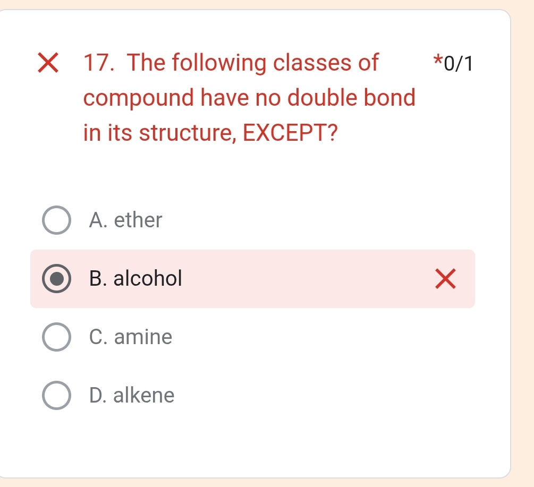Click the 'compound have no double bond' line
Screen dimensions: 534x487
pos(249,98)
